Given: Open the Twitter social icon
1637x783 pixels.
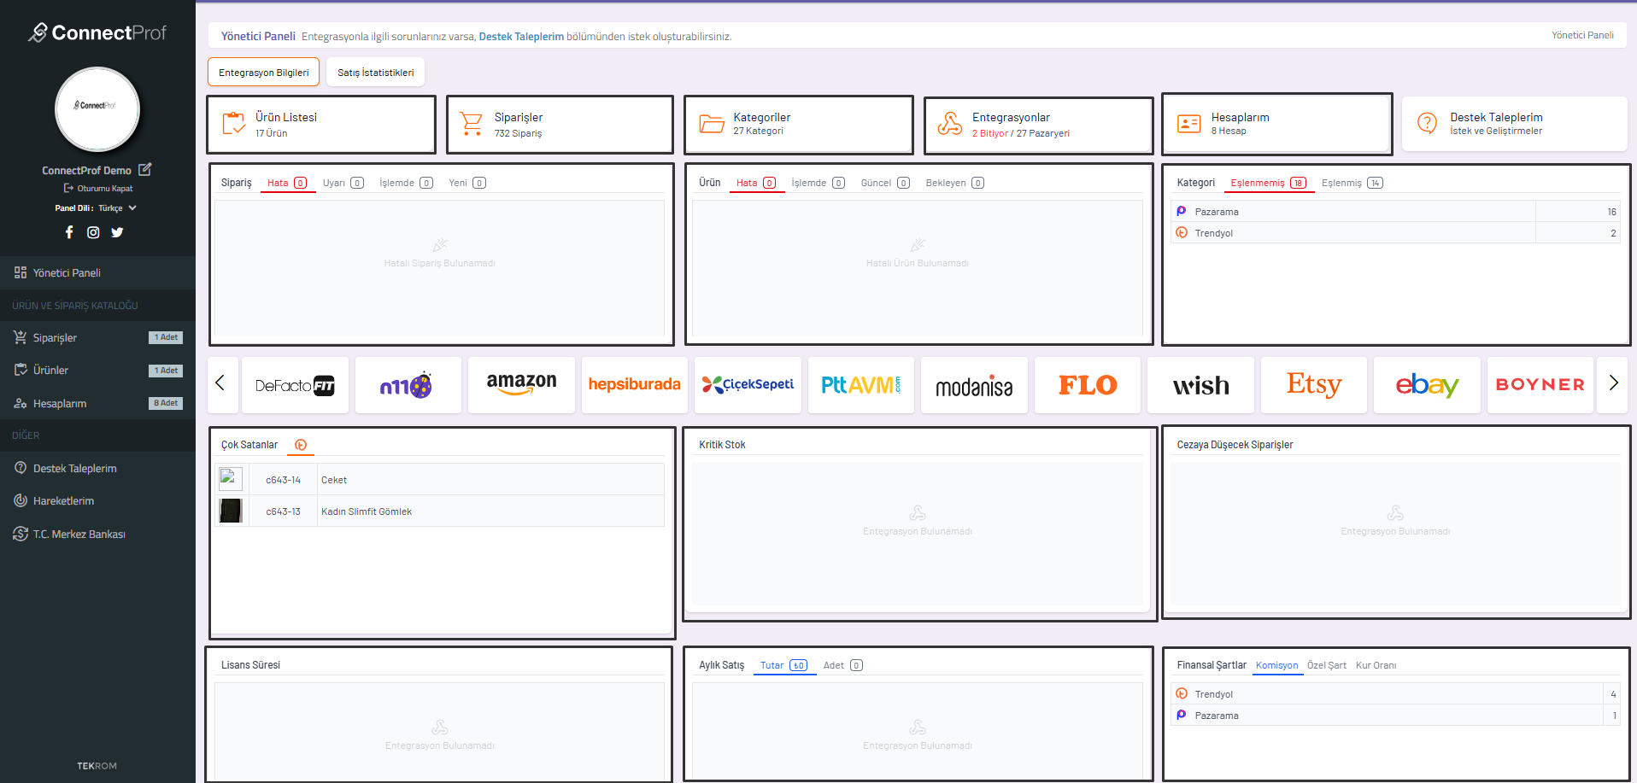Looking at the screenshot, I should click(117, 232).
